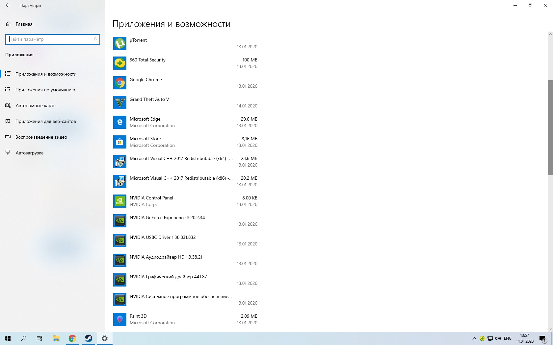Open File Explorer from the taskbar

[x=56, y=338]
